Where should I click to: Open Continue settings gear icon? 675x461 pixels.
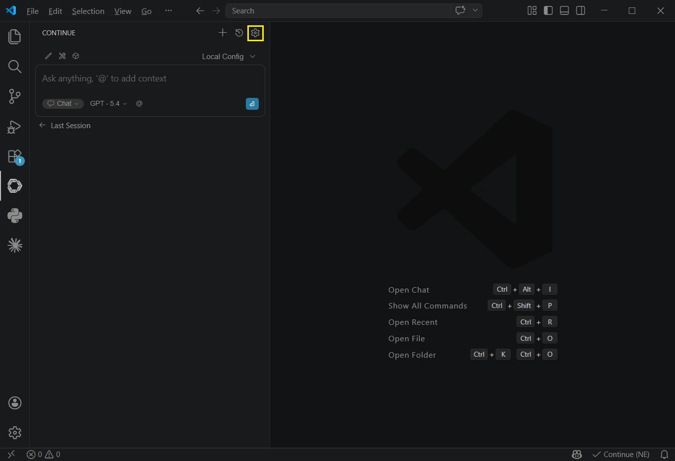point(255,33)
